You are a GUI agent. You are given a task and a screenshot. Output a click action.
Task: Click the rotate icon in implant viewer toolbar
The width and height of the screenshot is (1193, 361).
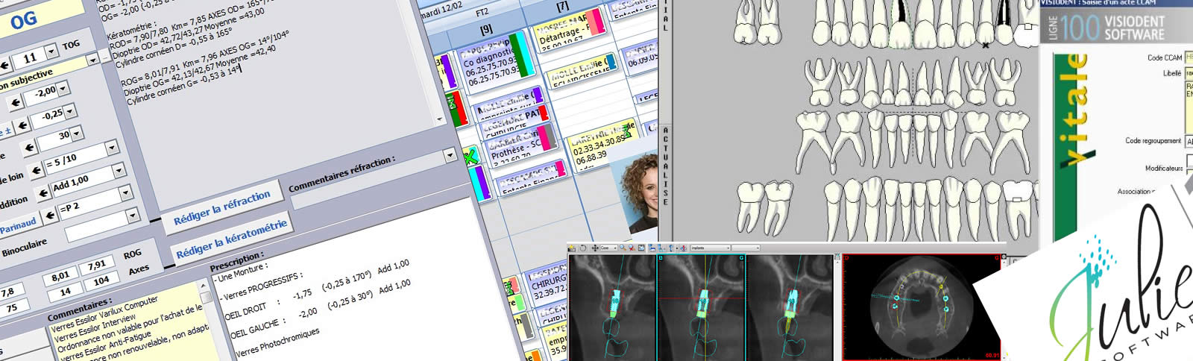point(582,248)
